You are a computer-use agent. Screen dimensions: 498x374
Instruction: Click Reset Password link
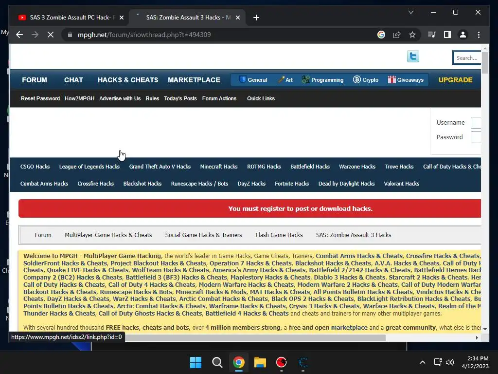point(40,98)
